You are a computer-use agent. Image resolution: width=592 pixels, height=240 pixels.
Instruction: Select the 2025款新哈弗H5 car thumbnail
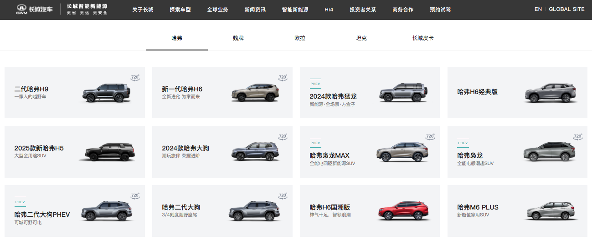[107, 152]
